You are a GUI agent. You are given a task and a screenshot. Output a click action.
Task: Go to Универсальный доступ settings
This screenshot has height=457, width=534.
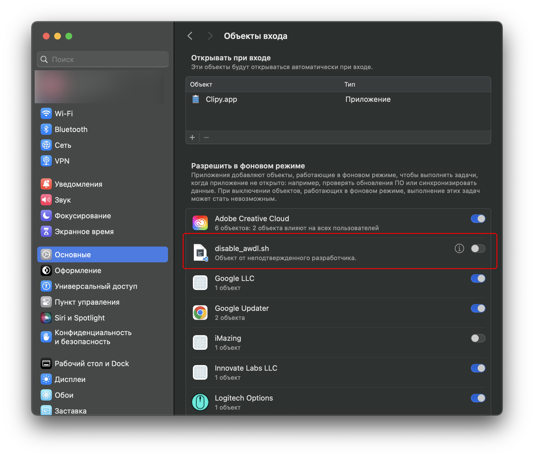click(103, 286)
